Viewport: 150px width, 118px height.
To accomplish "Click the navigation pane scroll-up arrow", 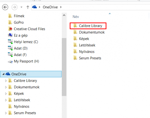I will point(64,15).
